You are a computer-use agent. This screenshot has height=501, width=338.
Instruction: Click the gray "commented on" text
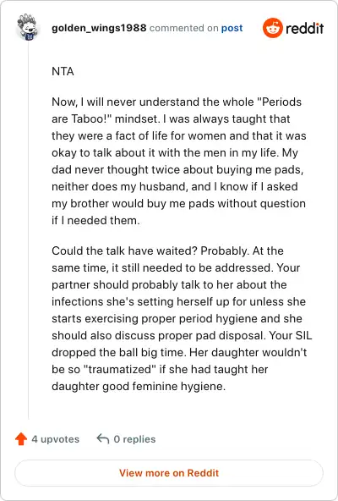click(x=184, y=28)
